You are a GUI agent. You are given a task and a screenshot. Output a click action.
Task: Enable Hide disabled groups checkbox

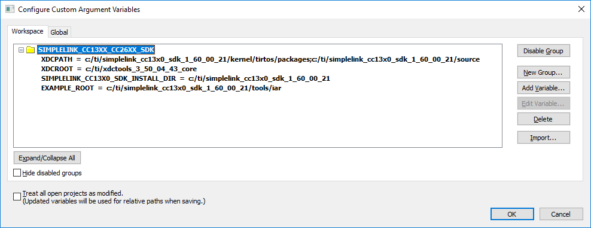[17, 173]
